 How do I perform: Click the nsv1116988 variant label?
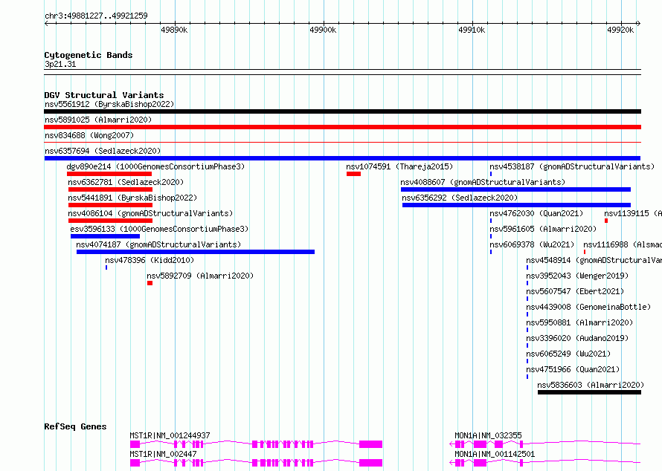click(623, 244)
